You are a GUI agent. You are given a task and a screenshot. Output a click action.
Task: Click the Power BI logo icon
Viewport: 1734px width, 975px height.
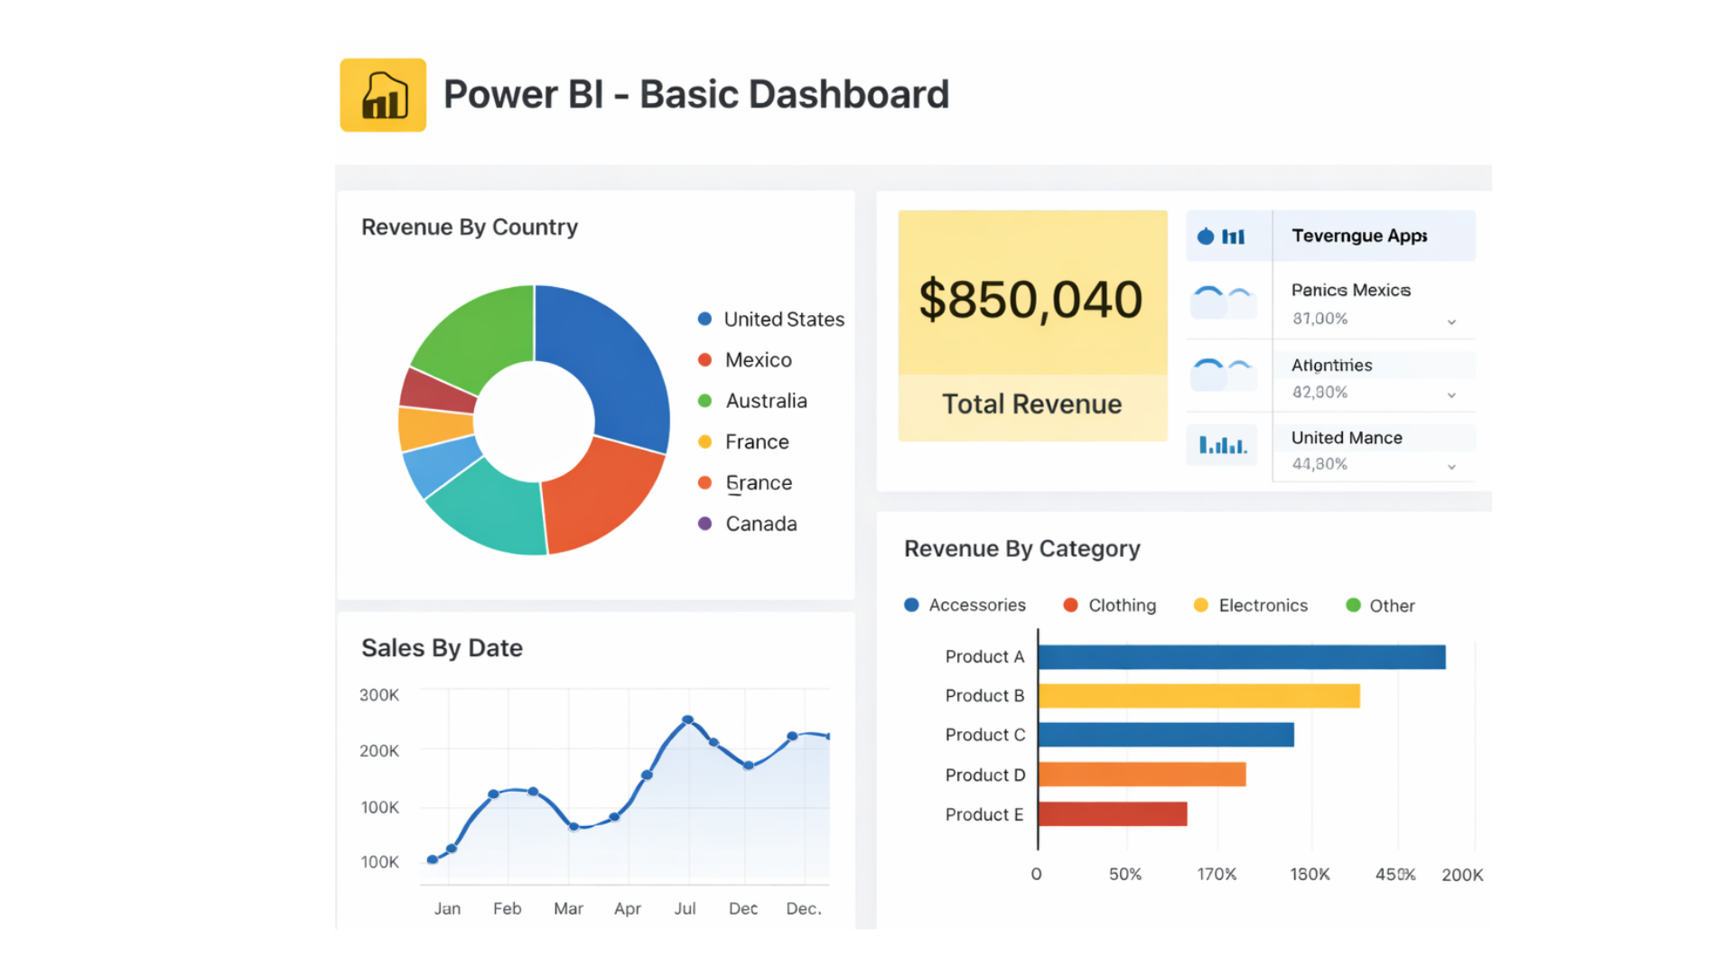(383, 95)
